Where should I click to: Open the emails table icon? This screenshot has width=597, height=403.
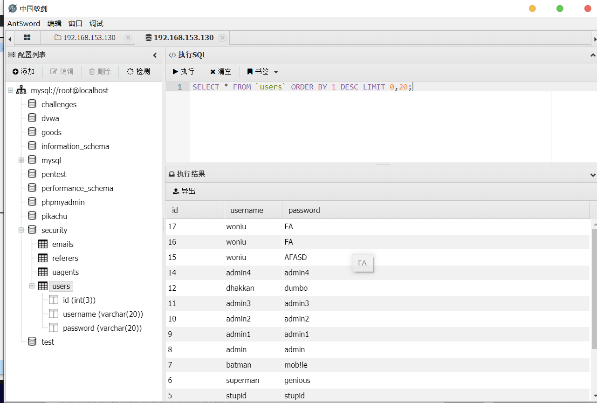coord(43,244)
